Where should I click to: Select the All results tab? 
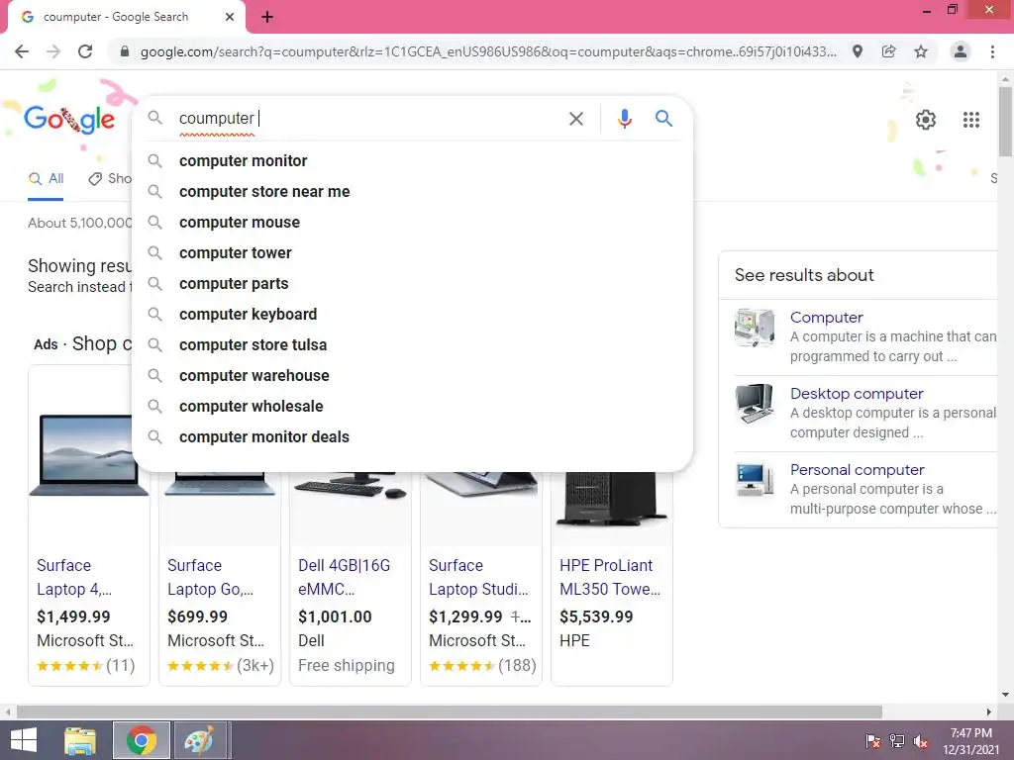[46, 179]
